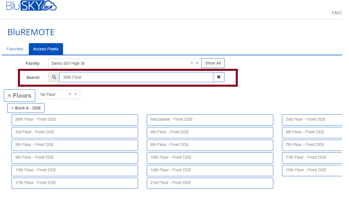The image size is (349, 201).
Task: Choose 3rd Floor - Front DDE
Action: click(x=75, y=132)
